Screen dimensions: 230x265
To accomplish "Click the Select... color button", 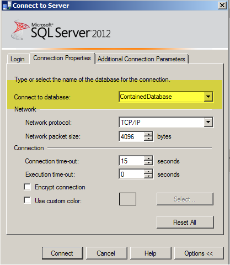I will point(185,199).
